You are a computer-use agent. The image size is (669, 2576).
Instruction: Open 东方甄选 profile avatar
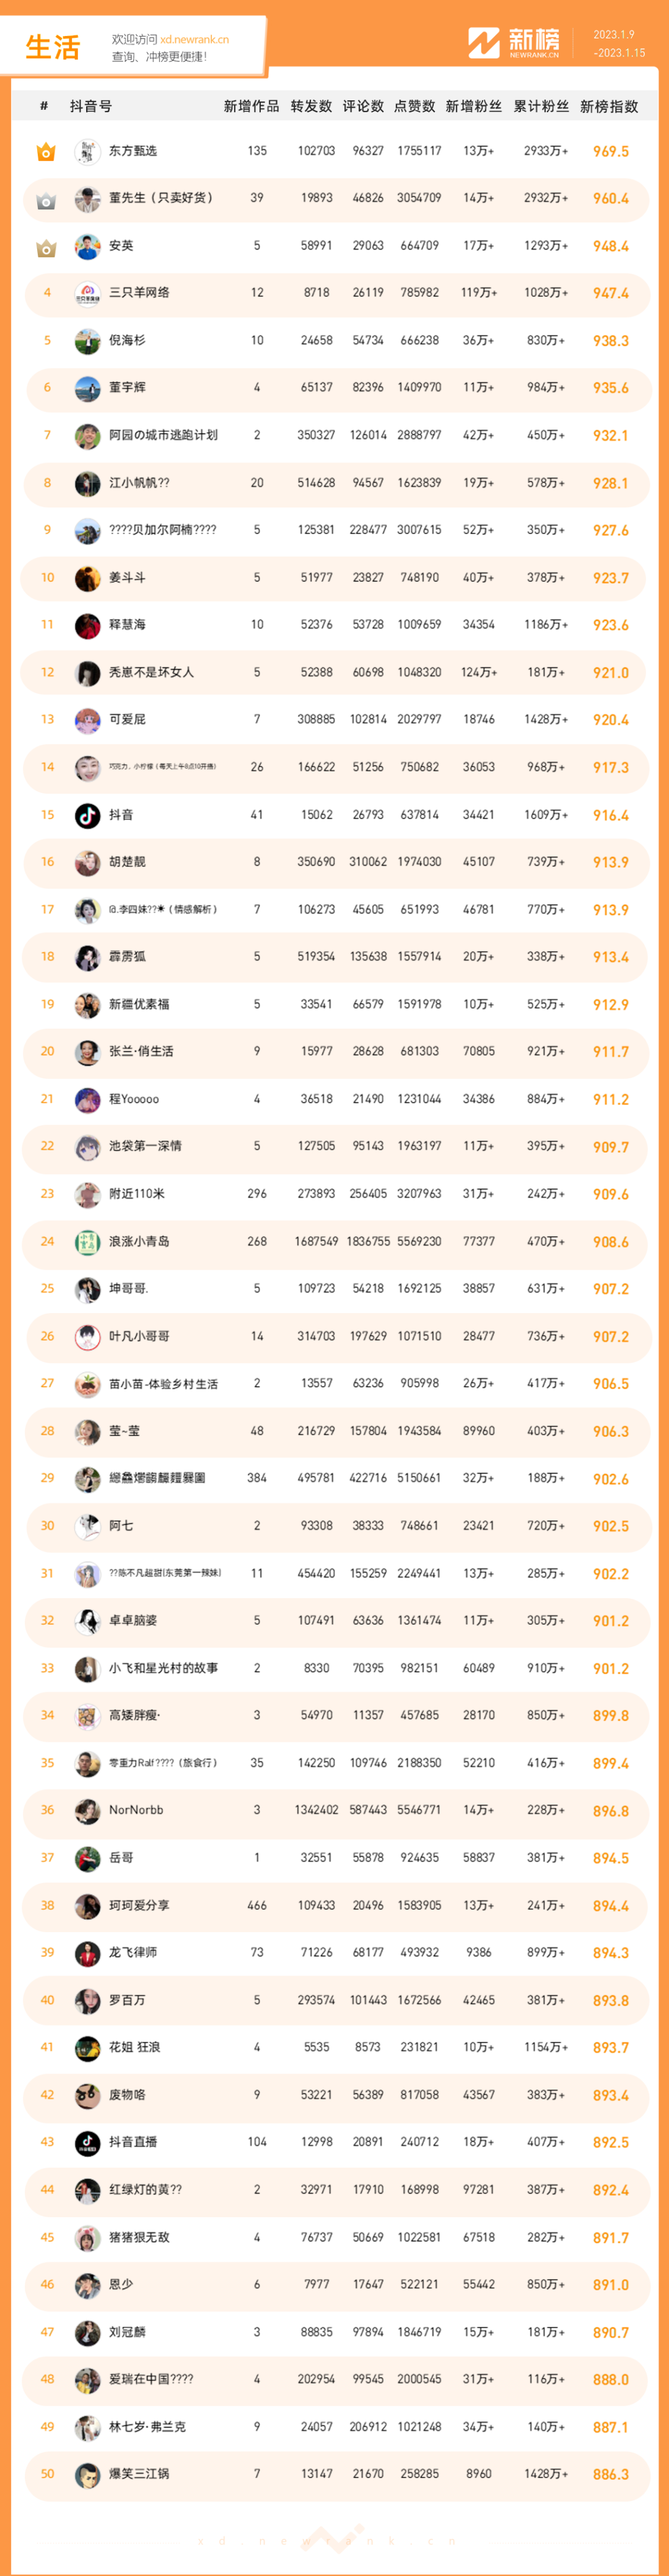(x=87, y=152)
